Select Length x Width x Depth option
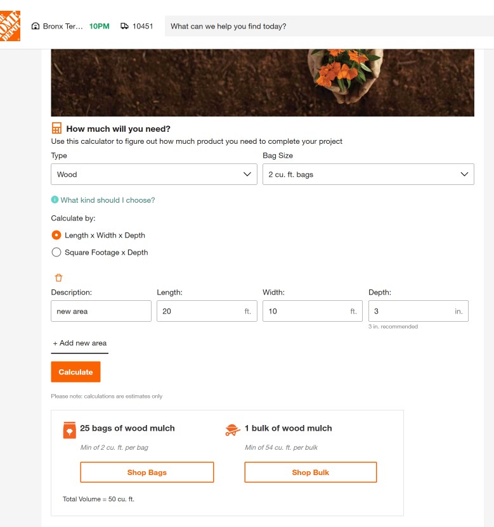 tap(56, 235)
